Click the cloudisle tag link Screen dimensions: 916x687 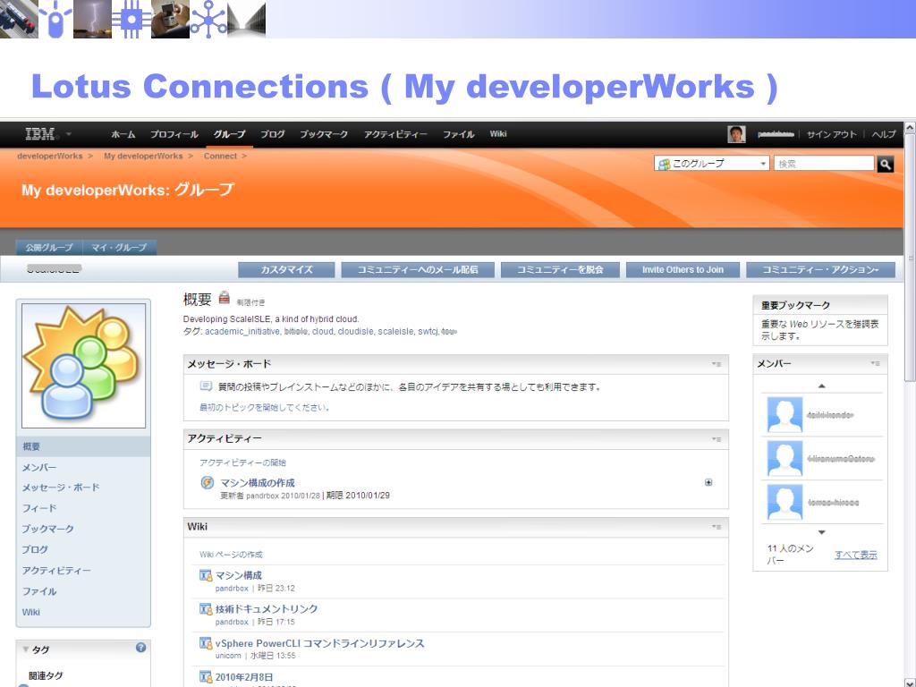tap(355, 332)
